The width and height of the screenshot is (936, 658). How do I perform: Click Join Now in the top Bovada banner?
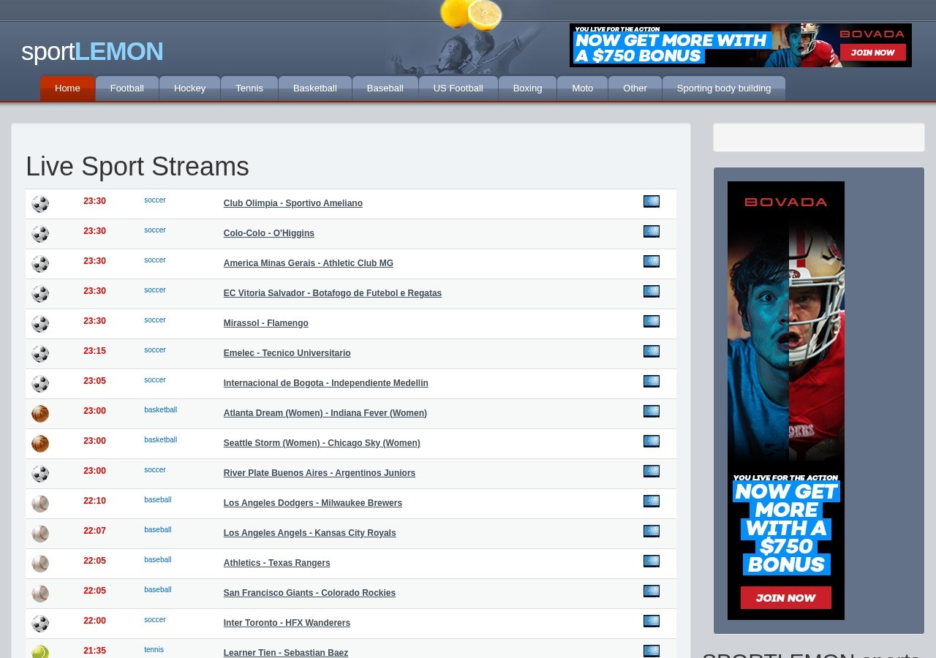coord(873,53)
